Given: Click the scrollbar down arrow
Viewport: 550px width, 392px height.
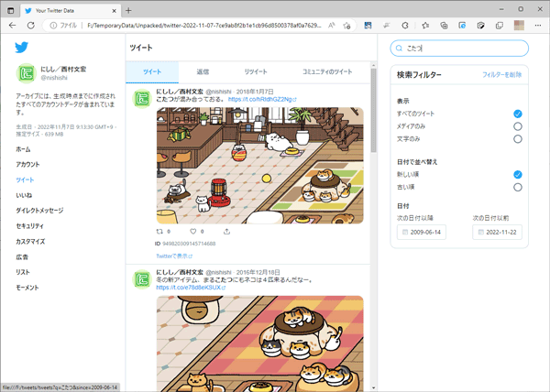Looking at the screenshot, I should [373, 387].
